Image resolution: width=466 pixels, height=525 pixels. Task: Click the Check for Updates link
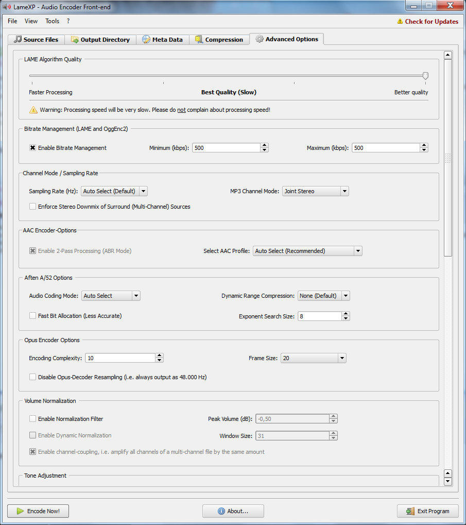point(432,22)
